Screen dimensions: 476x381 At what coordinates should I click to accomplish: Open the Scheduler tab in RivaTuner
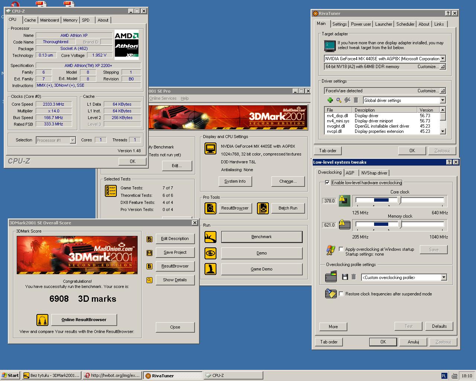pos(405,24)
